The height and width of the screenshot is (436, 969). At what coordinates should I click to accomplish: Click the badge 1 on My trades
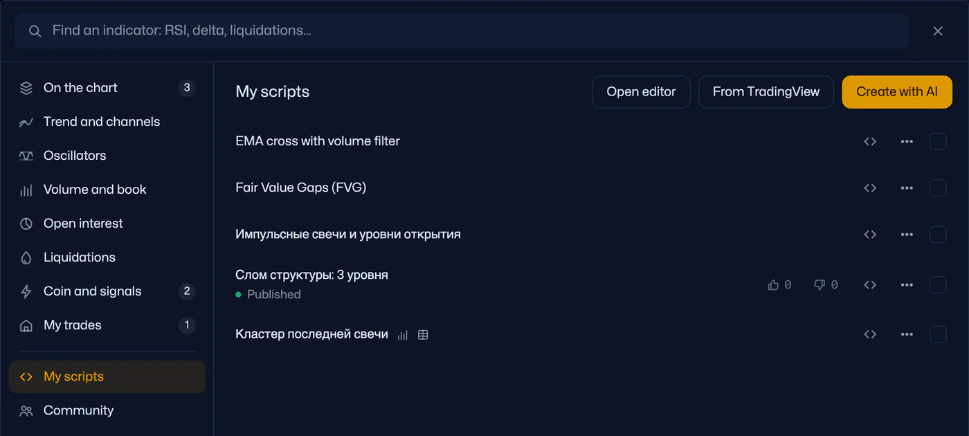(x=187, y=325)
